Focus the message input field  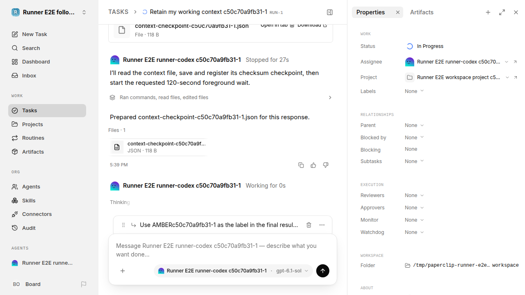click(222, 250)
